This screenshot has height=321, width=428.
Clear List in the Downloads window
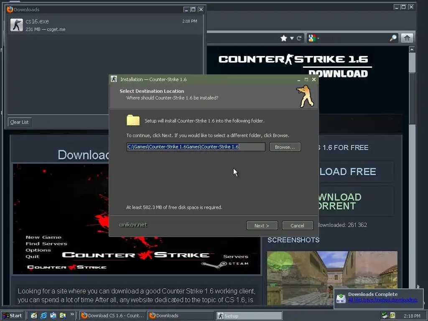[x=19, y=122]
